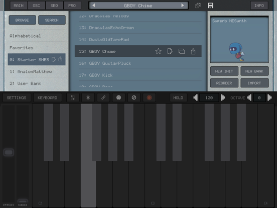Play the C2 white key
277x208 pixels.
[x=40, y=184]
